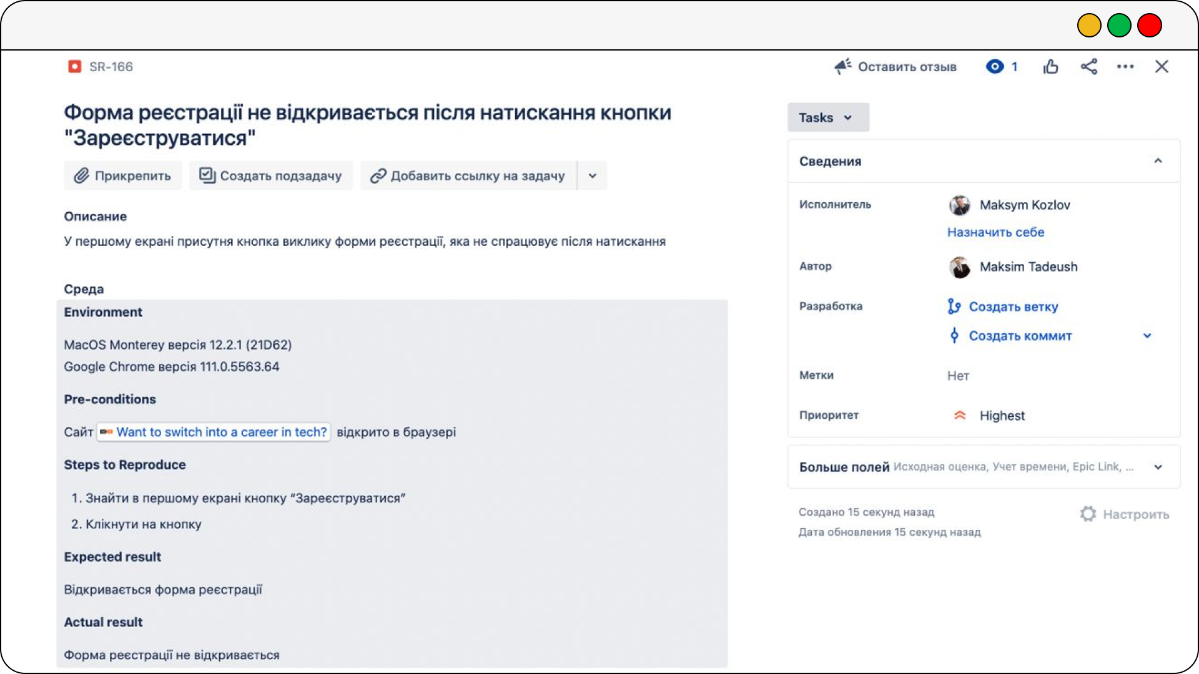This screenshot has width=1199, height=674.
Task: Click the MacOS Monterey version line
Action: coord(178,344)
